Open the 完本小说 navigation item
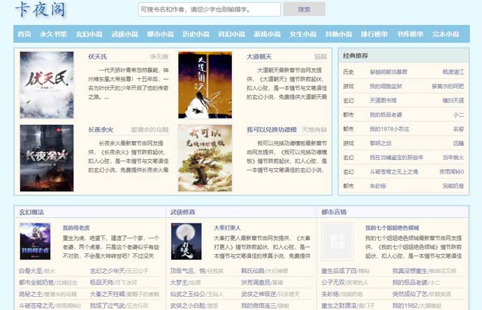Viewport: 482px width, 310px height. point(446,34)
